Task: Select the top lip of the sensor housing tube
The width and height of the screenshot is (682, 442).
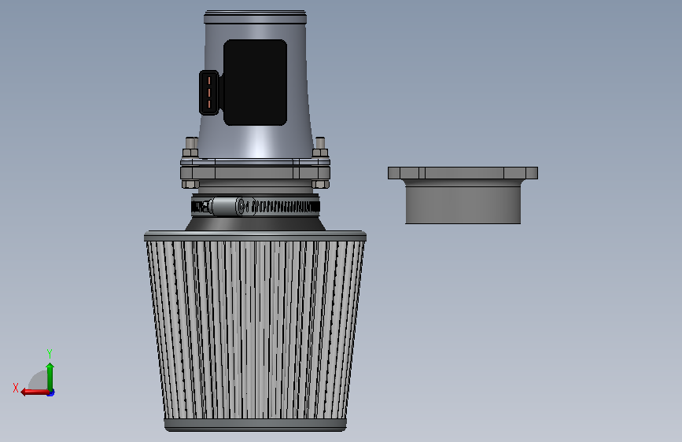Action: [256, 17]
